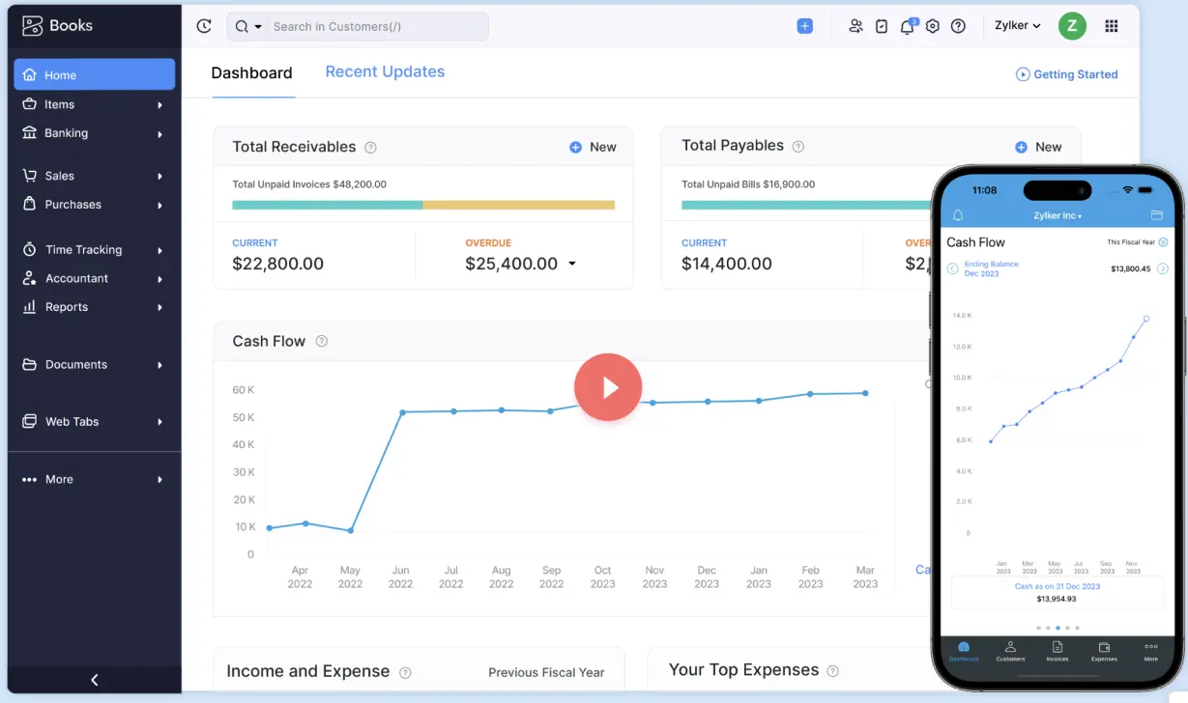
Task: Tap the Ending Balance Dec 2023 label on phone
Action: click(x=992, y=268)
